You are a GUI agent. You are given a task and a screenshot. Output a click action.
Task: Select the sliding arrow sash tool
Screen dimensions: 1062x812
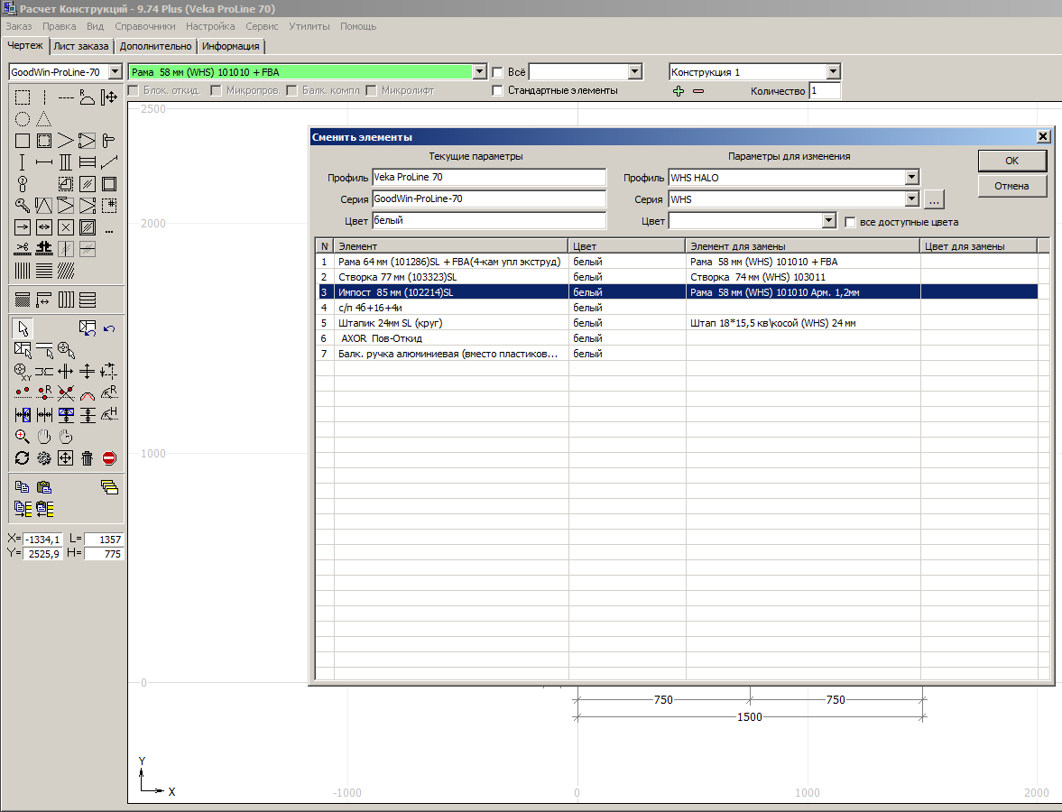pos(23,227)
